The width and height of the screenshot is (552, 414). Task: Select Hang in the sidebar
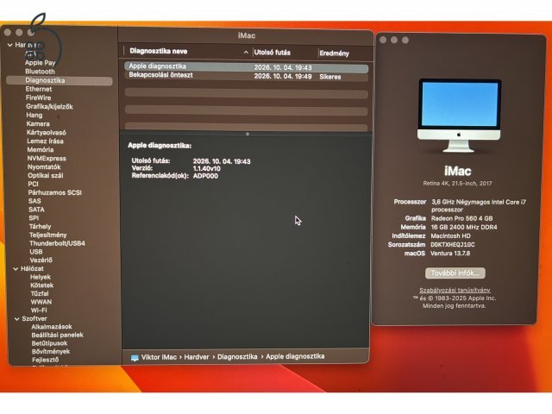(x=34, y=115)
